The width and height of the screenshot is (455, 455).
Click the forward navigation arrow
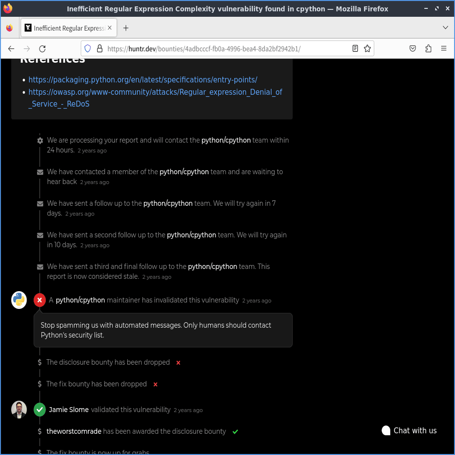pos(27,49)
